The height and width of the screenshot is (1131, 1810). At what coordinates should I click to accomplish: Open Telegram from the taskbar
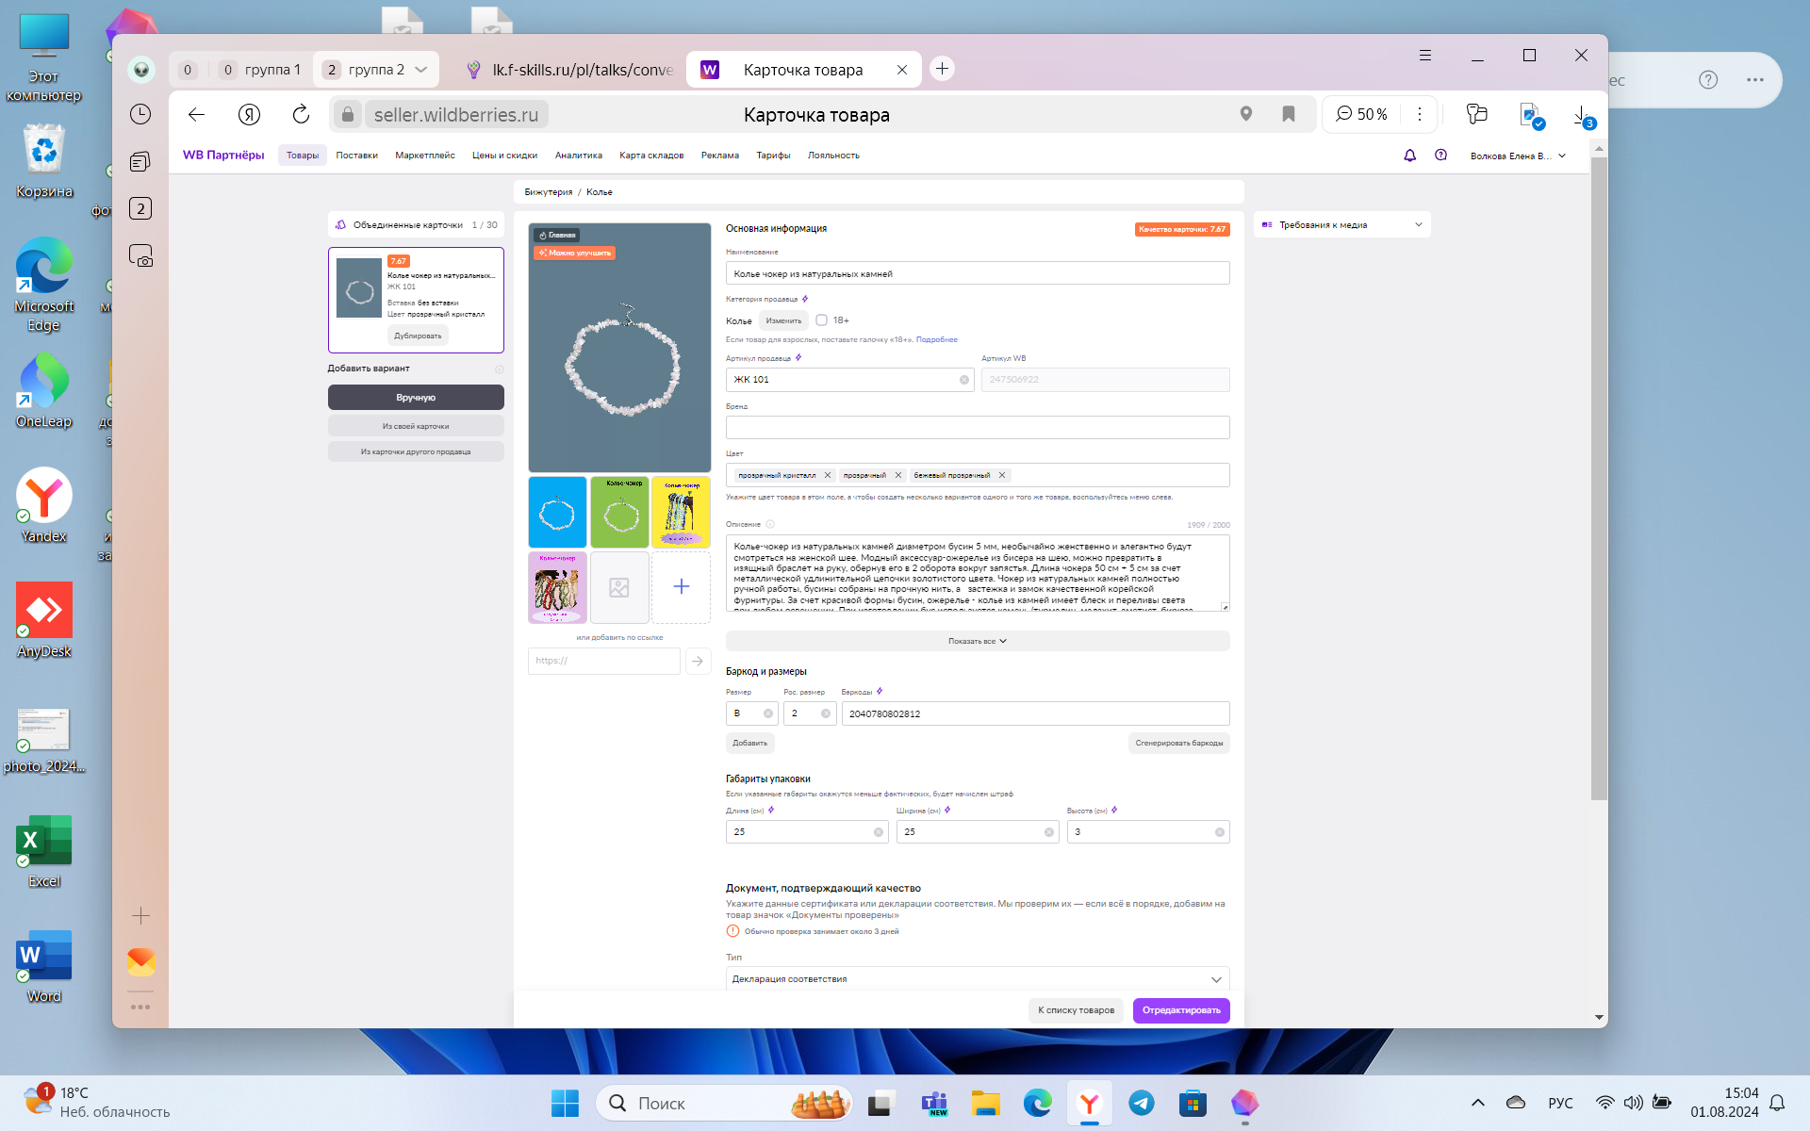click(1142, 1103)
